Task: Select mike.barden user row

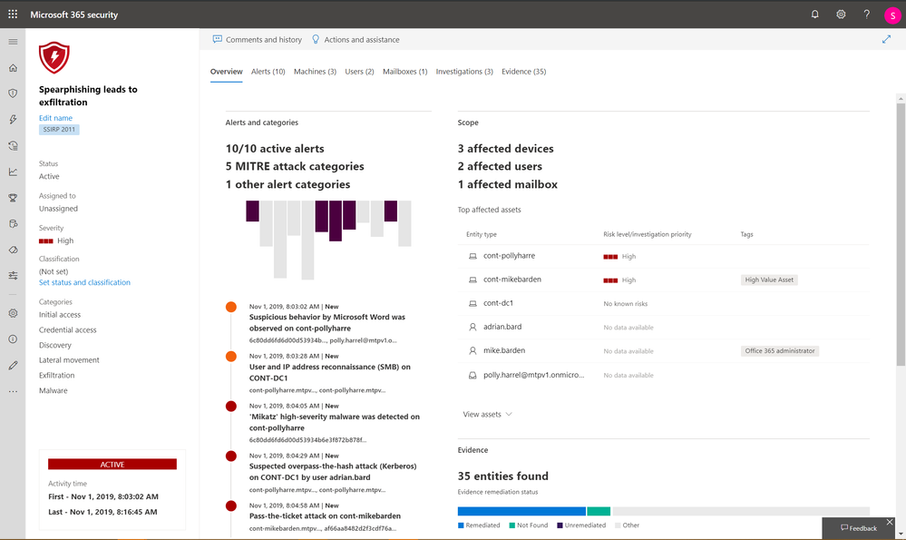Action: pyautogui.click(x=663, y=351)
